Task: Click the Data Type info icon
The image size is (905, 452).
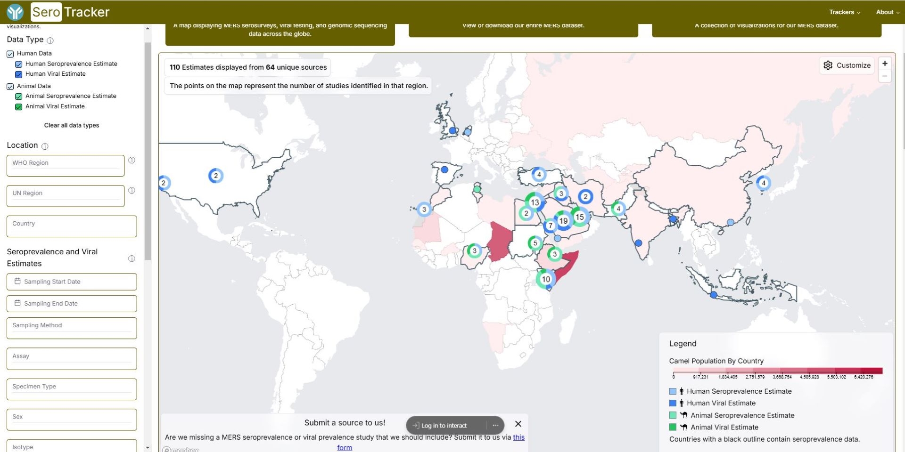Action: tap(50, 40)
